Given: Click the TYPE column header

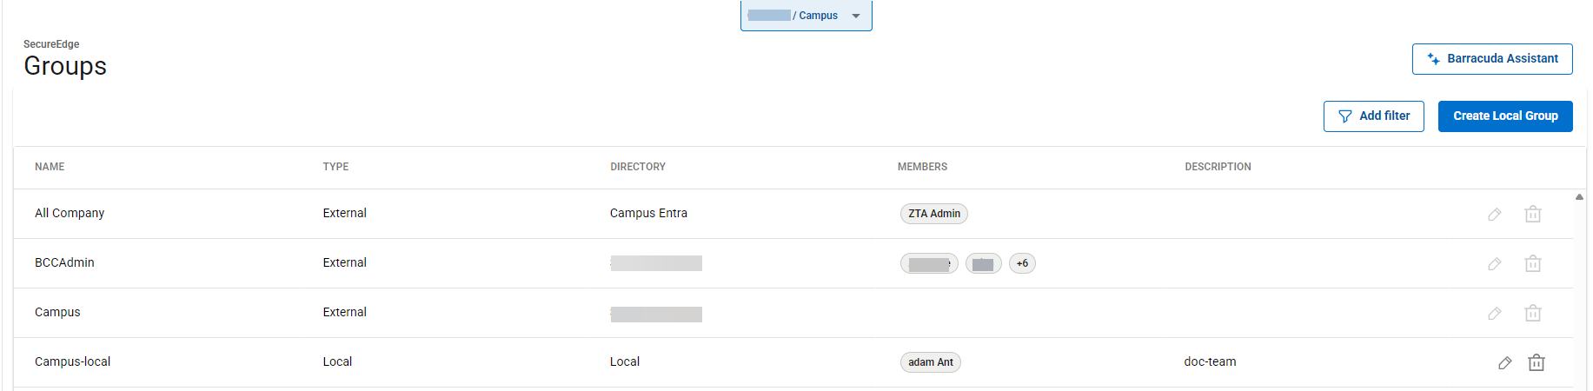Looking at the screenshot, I should 335,167.
